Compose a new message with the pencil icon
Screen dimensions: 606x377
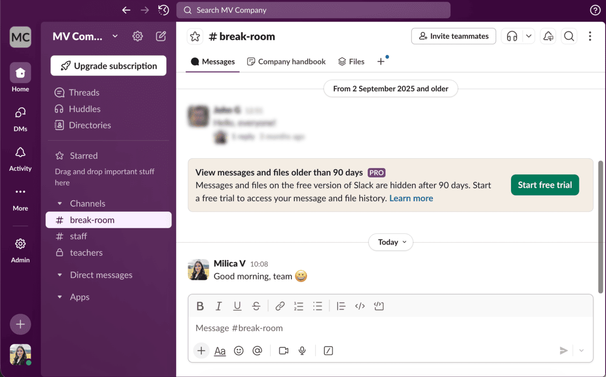tap(160, 36)
